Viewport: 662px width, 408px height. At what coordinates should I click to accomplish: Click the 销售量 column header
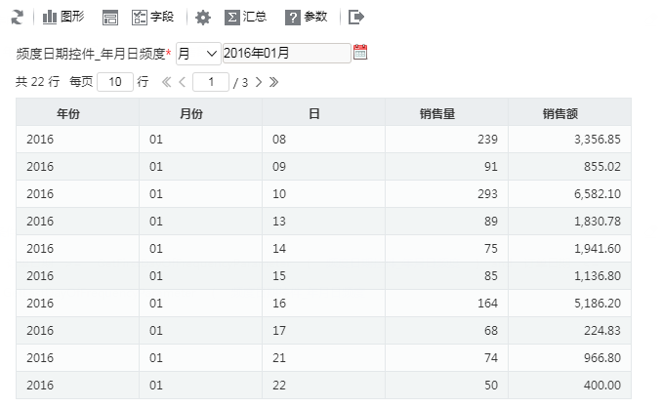[446, 112]
